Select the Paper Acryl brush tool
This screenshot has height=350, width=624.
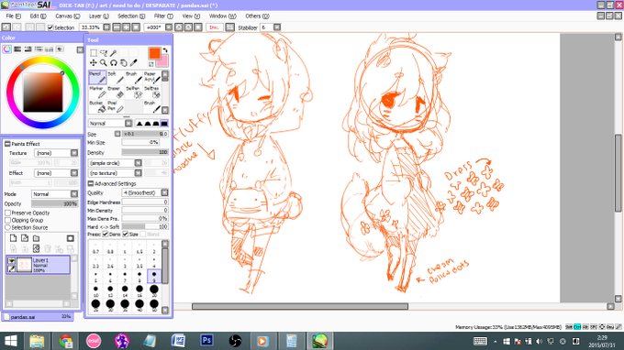(x=151, y=78)
